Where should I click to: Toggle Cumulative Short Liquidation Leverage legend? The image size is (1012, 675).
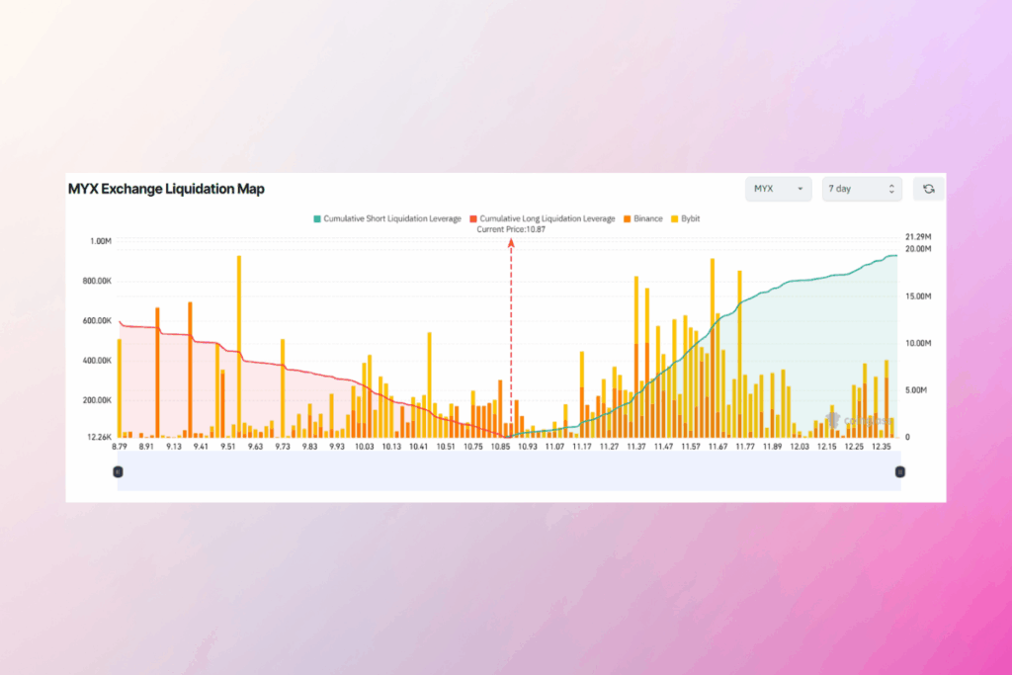[392, 218]
